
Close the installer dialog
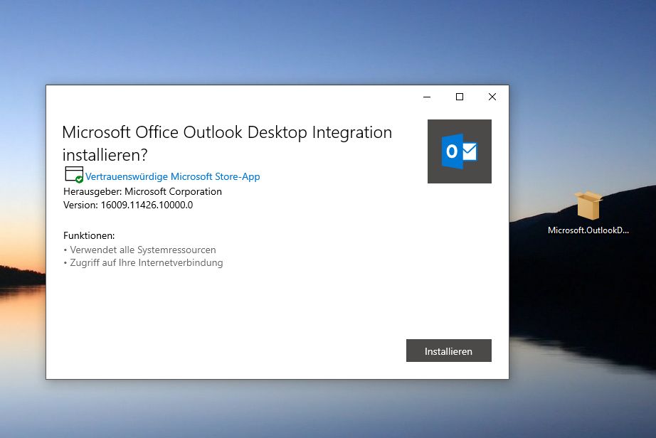(x=492, y=97)
